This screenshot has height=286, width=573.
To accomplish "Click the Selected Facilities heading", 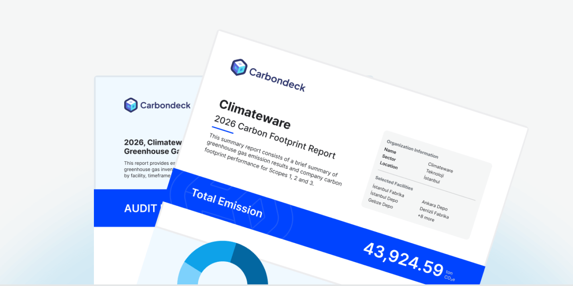I will (394, 182).
